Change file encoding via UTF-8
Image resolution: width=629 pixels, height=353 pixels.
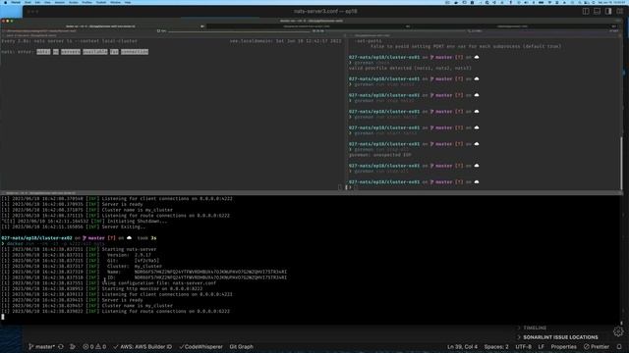[523, 346]
